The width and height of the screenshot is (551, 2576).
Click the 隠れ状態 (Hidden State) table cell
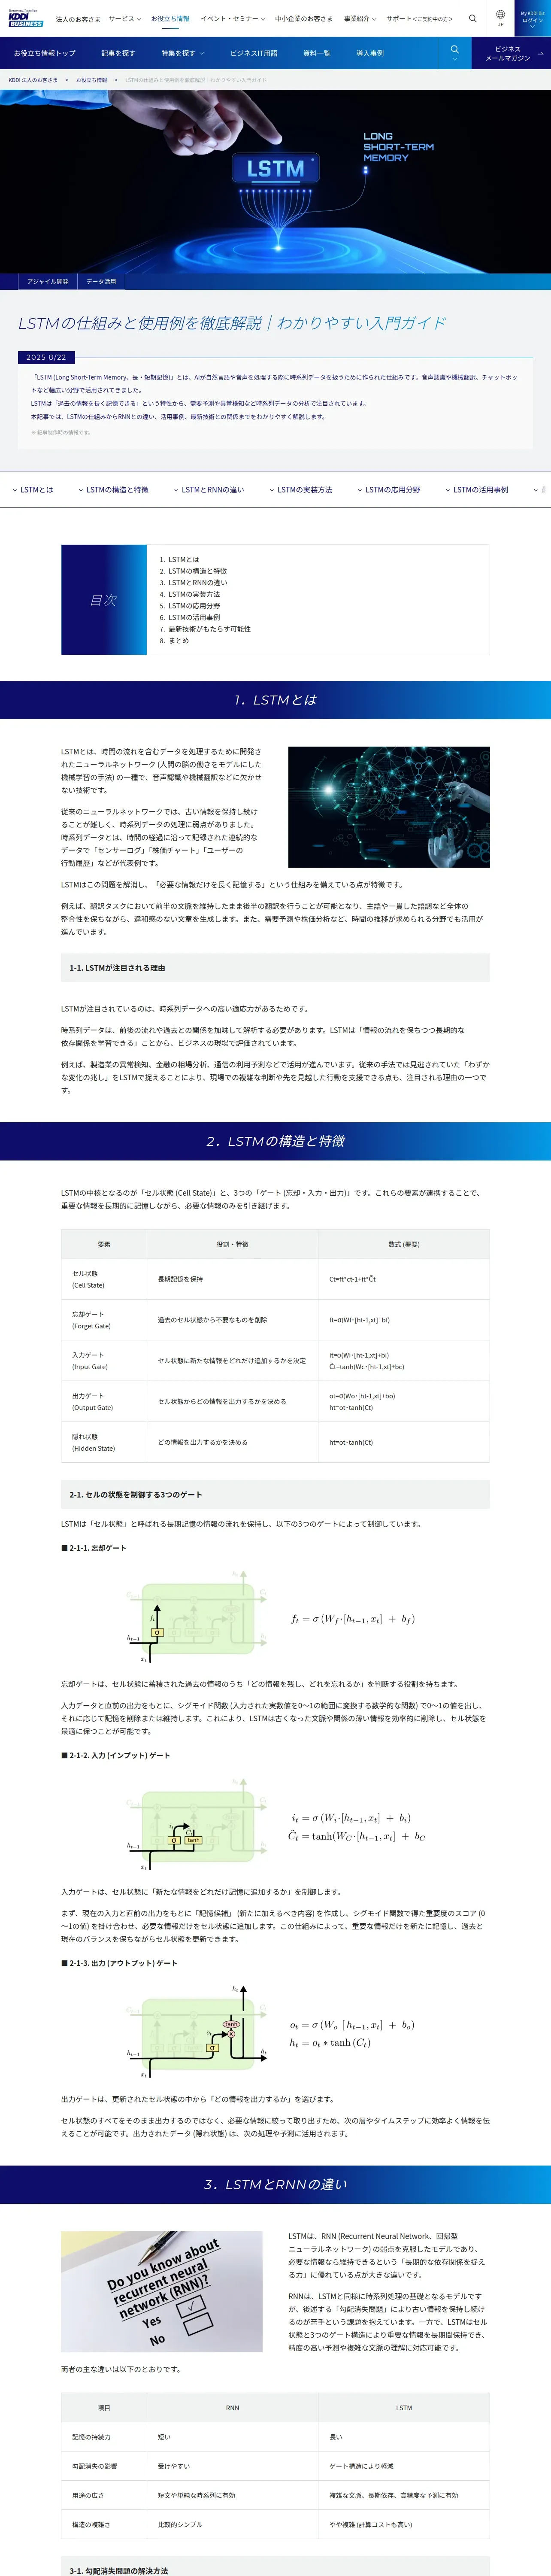[104, 1443]
